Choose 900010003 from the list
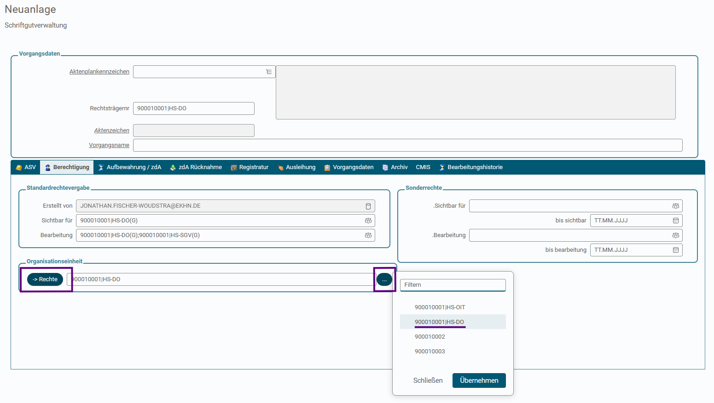Viewport: 714px width, 403px height. point(453,351)
